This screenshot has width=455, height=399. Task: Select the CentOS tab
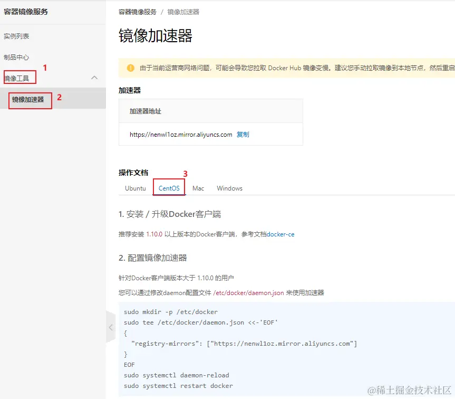pyautogui.click(x=169, y=188)
